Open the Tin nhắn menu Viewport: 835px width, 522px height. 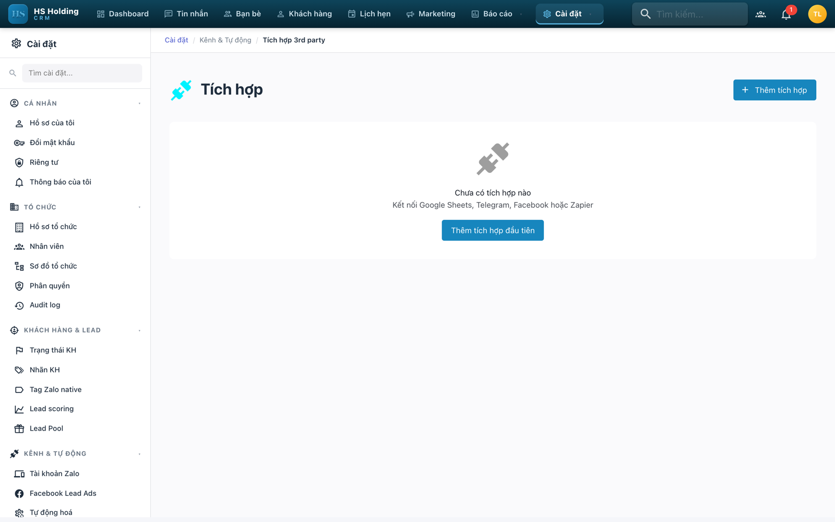click(186, 14)
